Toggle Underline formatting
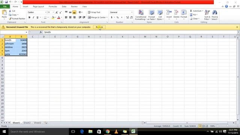 (x=37, y=18)
